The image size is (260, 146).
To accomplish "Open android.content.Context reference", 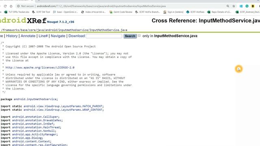I will (x=31, y=142).
